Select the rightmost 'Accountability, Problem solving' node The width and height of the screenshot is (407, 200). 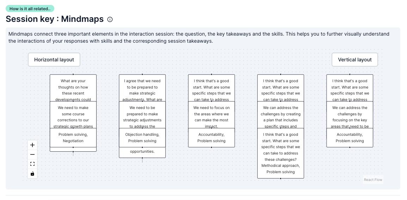[x=350, y=138]
